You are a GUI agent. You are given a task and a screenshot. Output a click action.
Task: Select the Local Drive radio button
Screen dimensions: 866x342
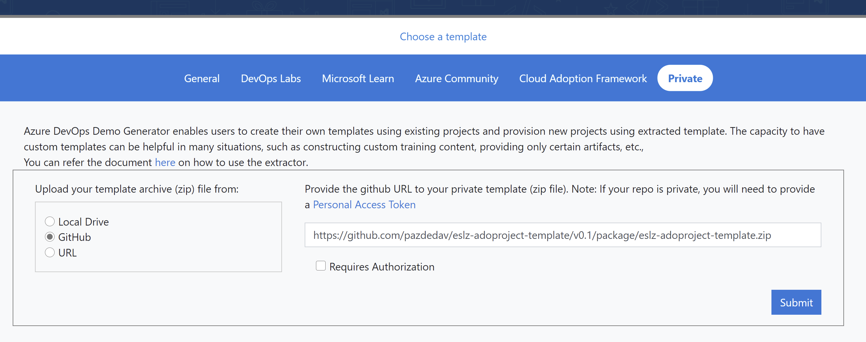point(50,222)
